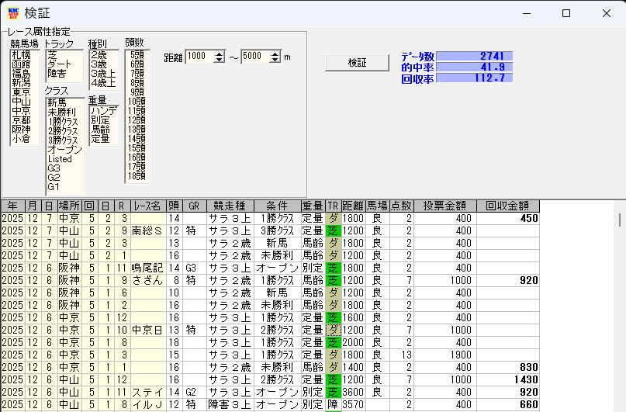Increase the minimum distance with up arrow
The width and height of the screenshot is (626, 412).
[220, 54]
